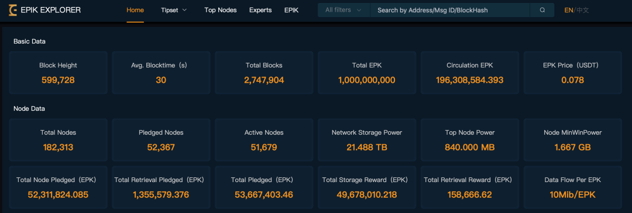Click the search magnifier icon
The height and width of the screenshot is (213, 632).
[x=542, y=10]
